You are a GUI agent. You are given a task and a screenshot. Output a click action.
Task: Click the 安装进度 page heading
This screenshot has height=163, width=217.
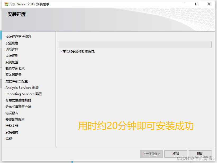point(17,14)
